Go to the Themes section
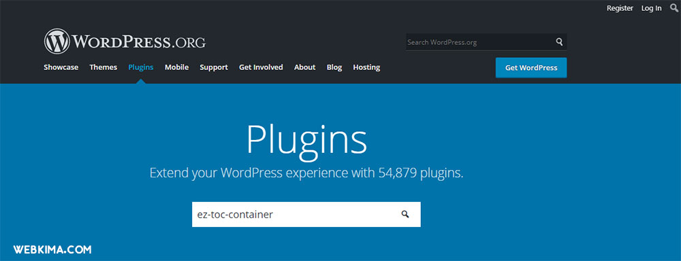This screenshot has height=261, width=681. [104, 67]
